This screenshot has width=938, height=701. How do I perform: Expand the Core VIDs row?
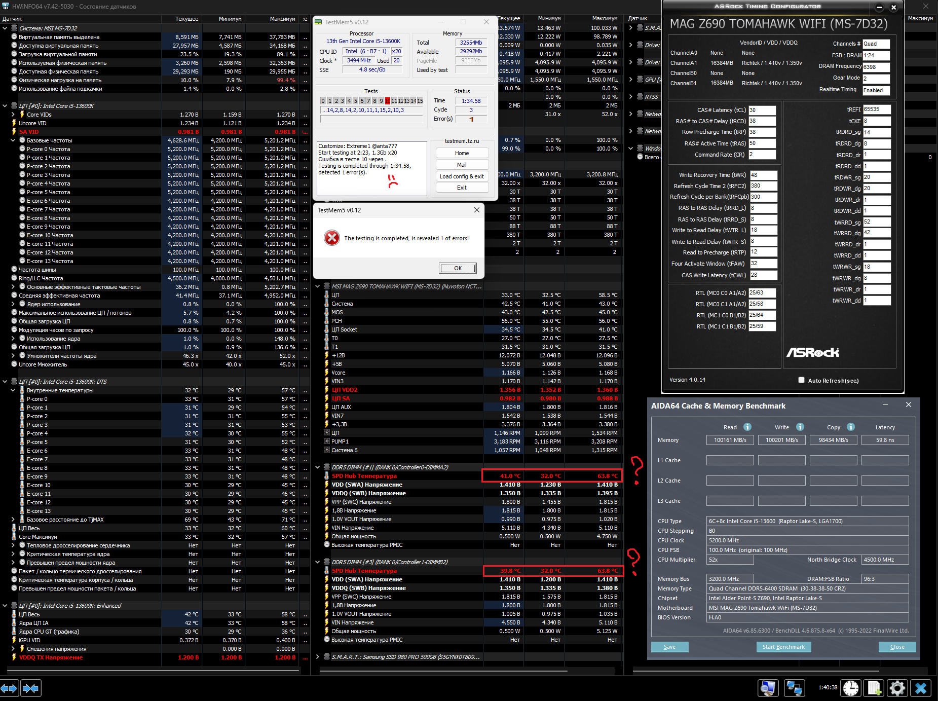click(x=13, y=115)
